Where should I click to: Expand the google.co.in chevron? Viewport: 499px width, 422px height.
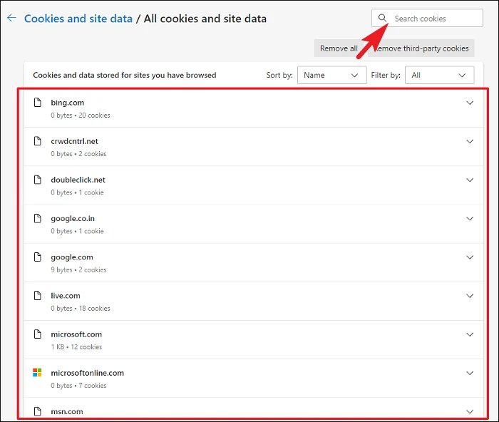click(470, 219)
